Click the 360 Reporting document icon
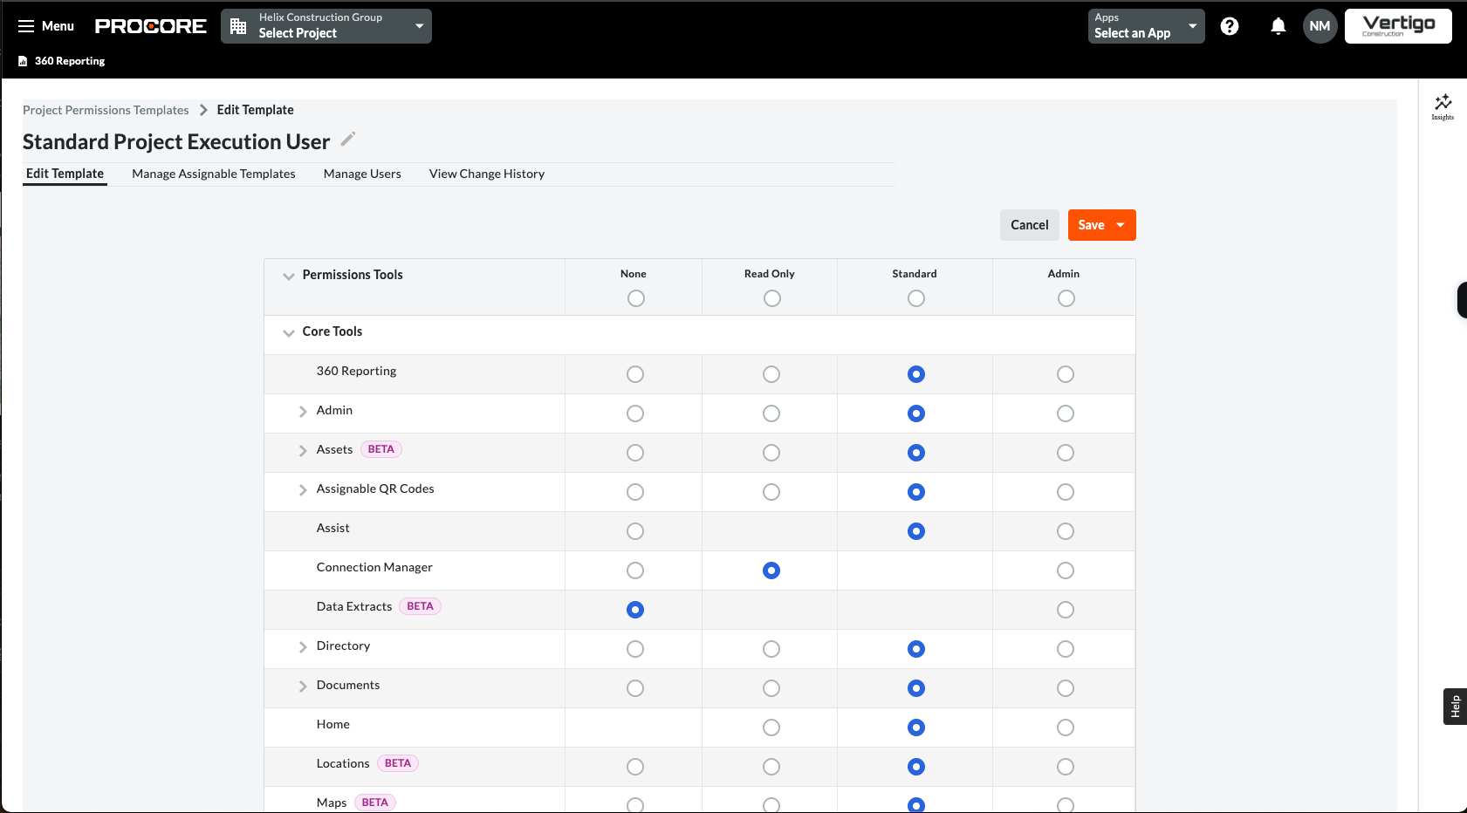 coord(23,61)
